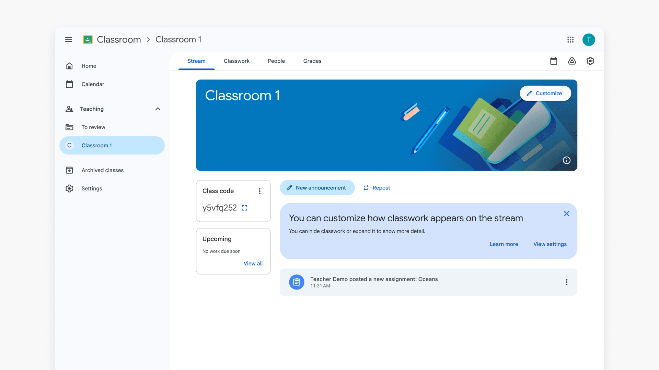The height and width of the screenshot is (370, 659).
Task: Click the hamburger navigation menu
Action: coord(69,40)
